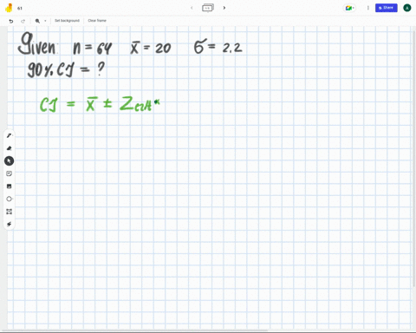Select the Pen tool
The image size is (416, 333).
coord(9,135)
